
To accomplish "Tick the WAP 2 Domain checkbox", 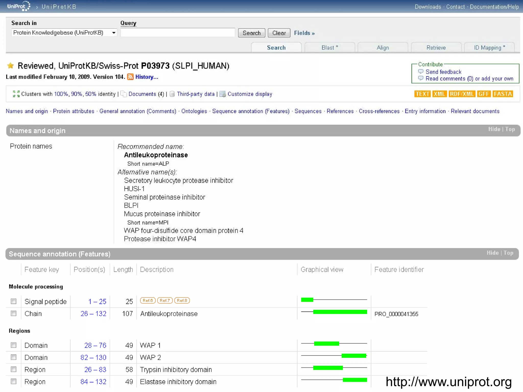I will pyautogui.click(x=14, y=357).
